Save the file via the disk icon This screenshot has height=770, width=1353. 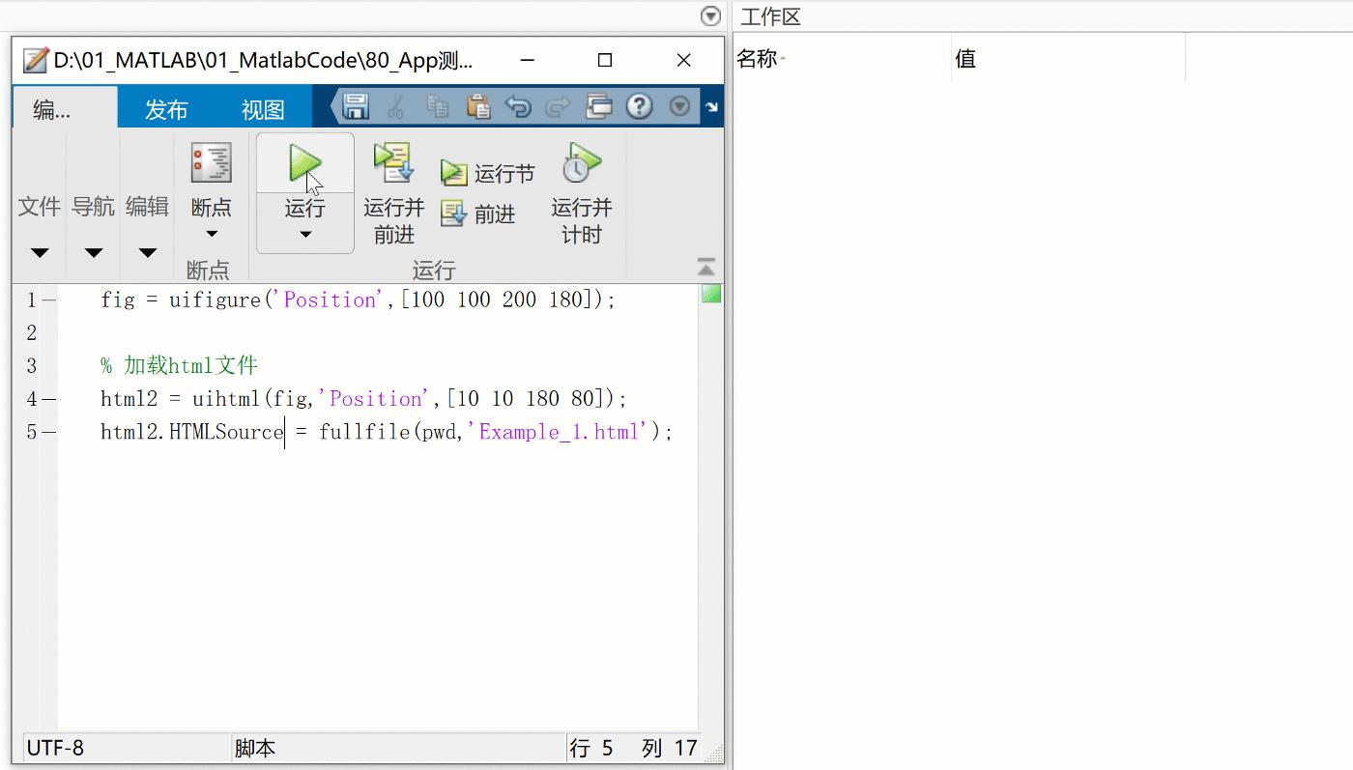[x=354, y=106]
